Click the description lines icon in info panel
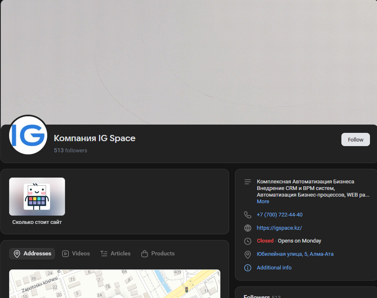 248,182
